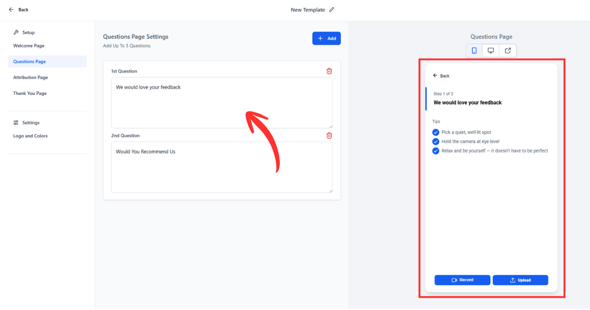Viewport: 590px width, 310px height.
Task: Click the New Template title text
Action: point(308,10)
